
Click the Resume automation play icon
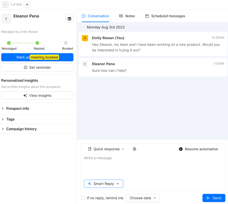(x=181, y=149)
